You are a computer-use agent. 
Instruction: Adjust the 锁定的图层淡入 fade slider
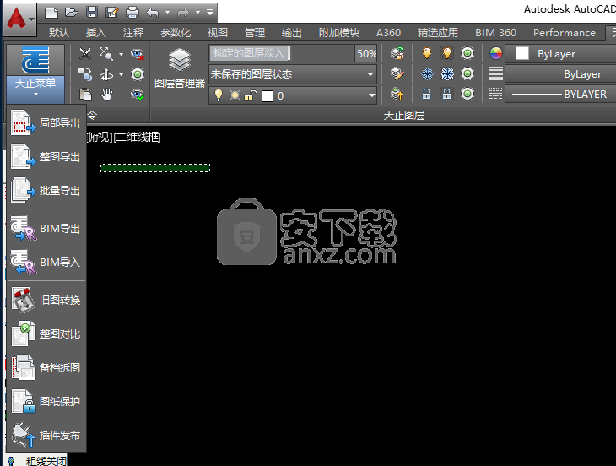[x=281, y=53]
